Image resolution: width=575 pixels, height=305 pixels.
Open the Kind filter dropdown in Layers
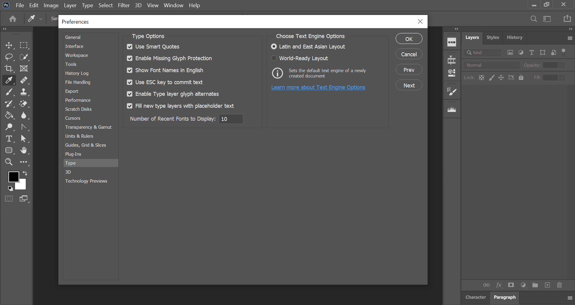point(483,53)
